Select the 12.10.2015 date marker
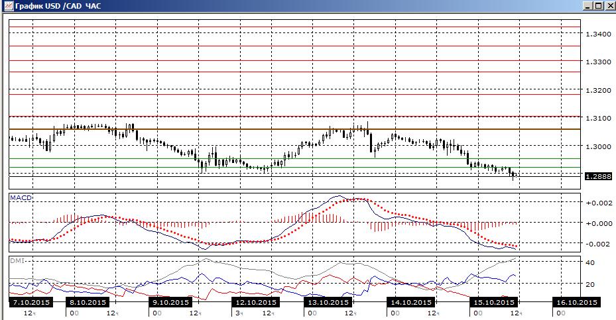The image size is (616, 320). click(x=255, y=302)
